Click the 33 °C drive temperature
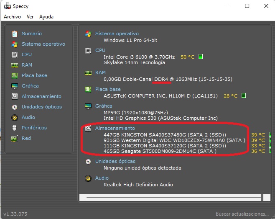Screen dimensions: 275x219 [x=258, y=146]
